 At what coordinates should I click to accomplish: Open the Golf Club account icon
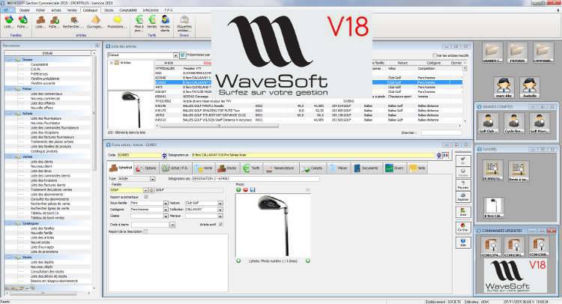click(x=488, y=124)
